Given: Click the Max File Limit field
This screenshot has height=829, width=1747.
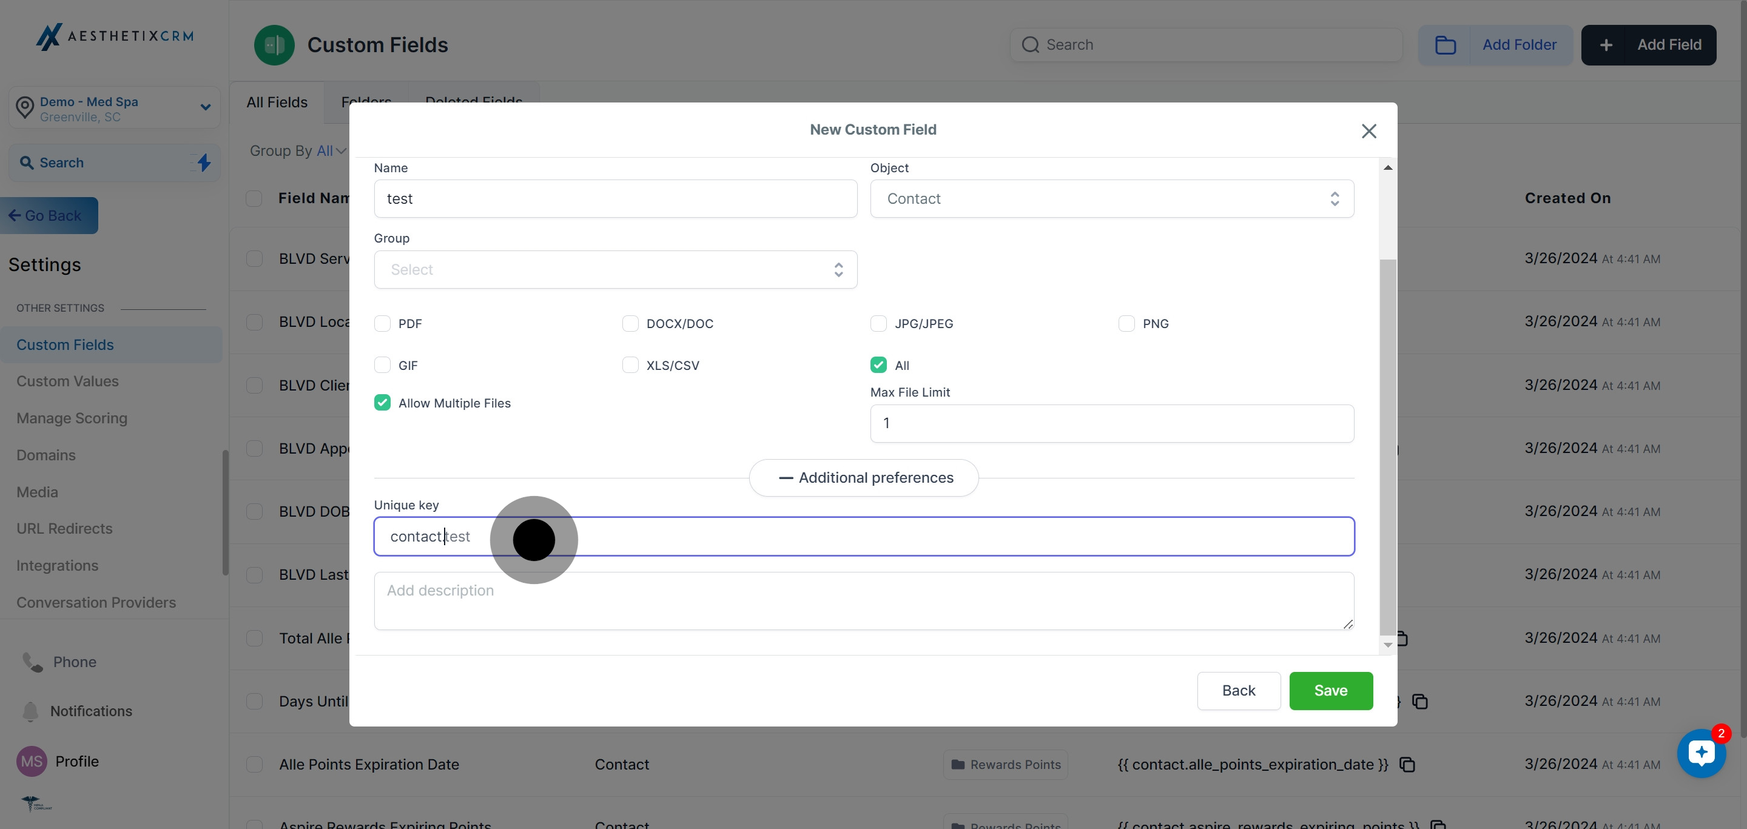Looking at the screenshot, I should 1111,424.
